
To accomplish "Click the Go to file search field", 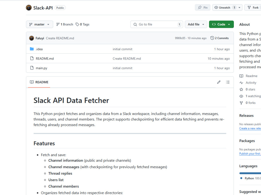I will (157, 24).
